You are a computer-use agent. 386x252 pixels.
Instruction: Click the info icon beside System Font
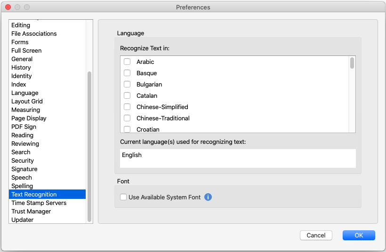208,197
